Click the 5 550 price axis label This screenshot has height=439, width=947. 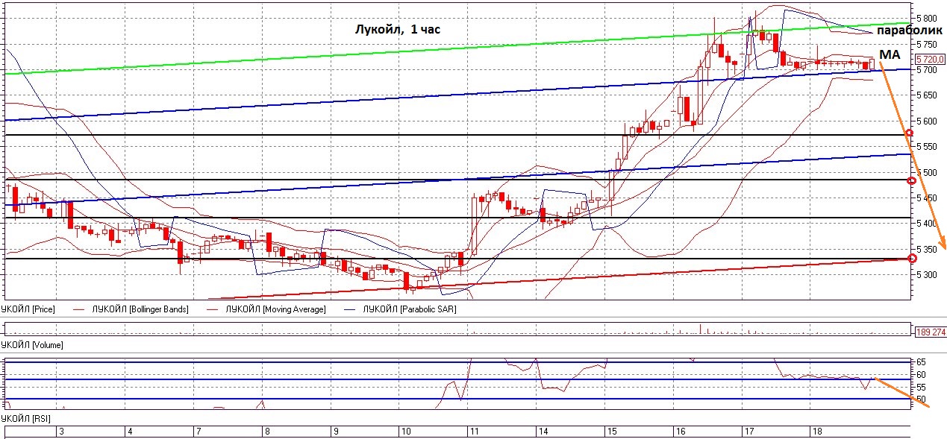(927, 147)
